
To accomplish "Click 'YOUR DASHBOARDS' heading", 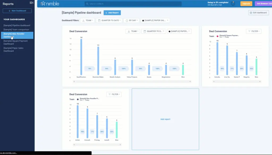I will [x=14, y=19].
